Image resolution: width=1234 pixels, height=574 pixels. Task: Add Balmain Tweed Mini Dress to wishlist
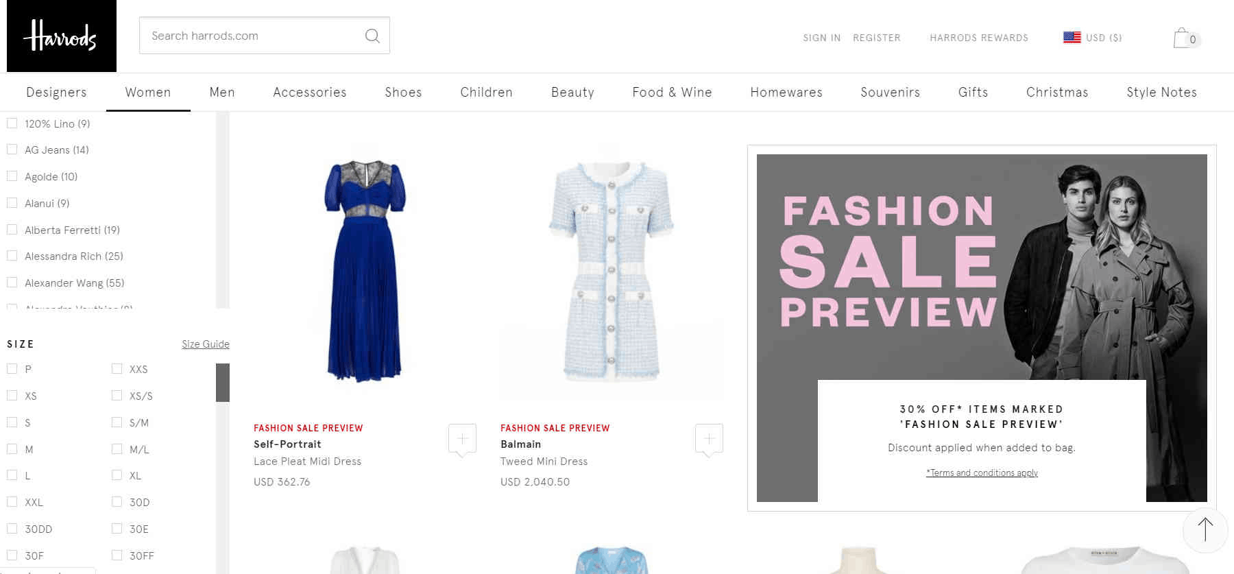point(709,440)
